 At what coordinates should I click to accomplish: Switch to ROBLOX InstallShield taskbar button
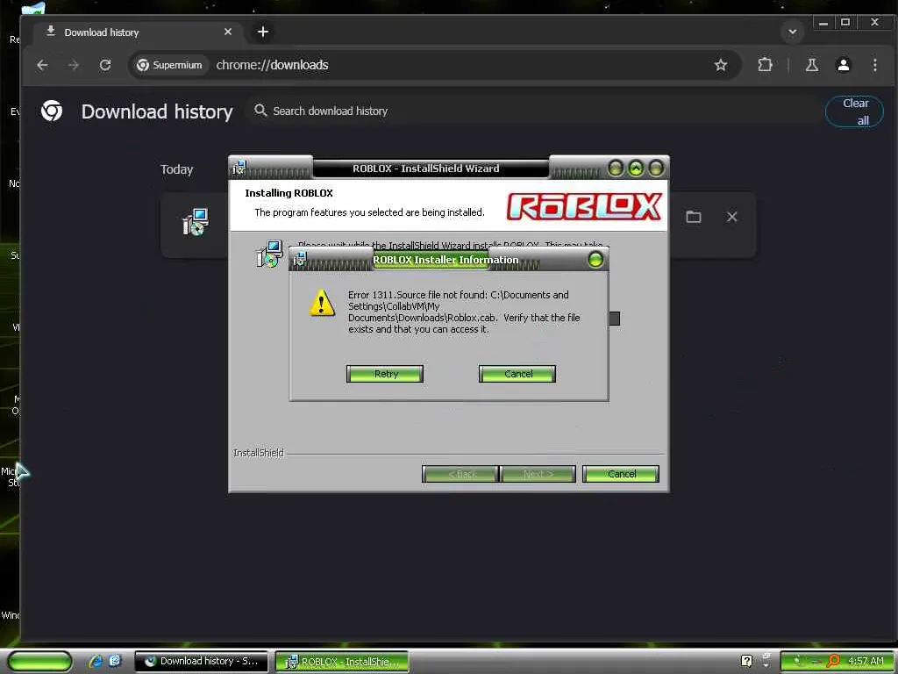[342, 661]
